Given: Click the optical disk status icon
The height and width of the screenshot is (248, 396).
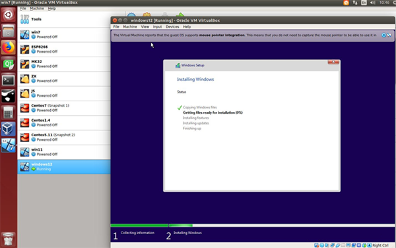Looking at the screenshot, I should tap(322, 245).
